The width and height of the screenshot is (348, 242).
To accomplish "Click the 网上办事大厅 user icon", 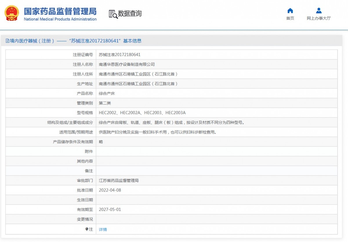I will [x=319, y=11].
